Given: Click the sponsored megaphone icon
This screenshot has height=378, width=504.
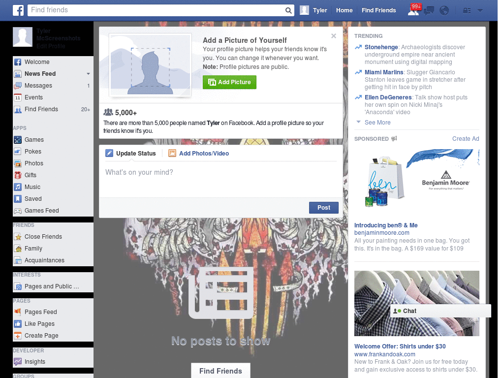Looking at the screenshot, I should [394, 138].
